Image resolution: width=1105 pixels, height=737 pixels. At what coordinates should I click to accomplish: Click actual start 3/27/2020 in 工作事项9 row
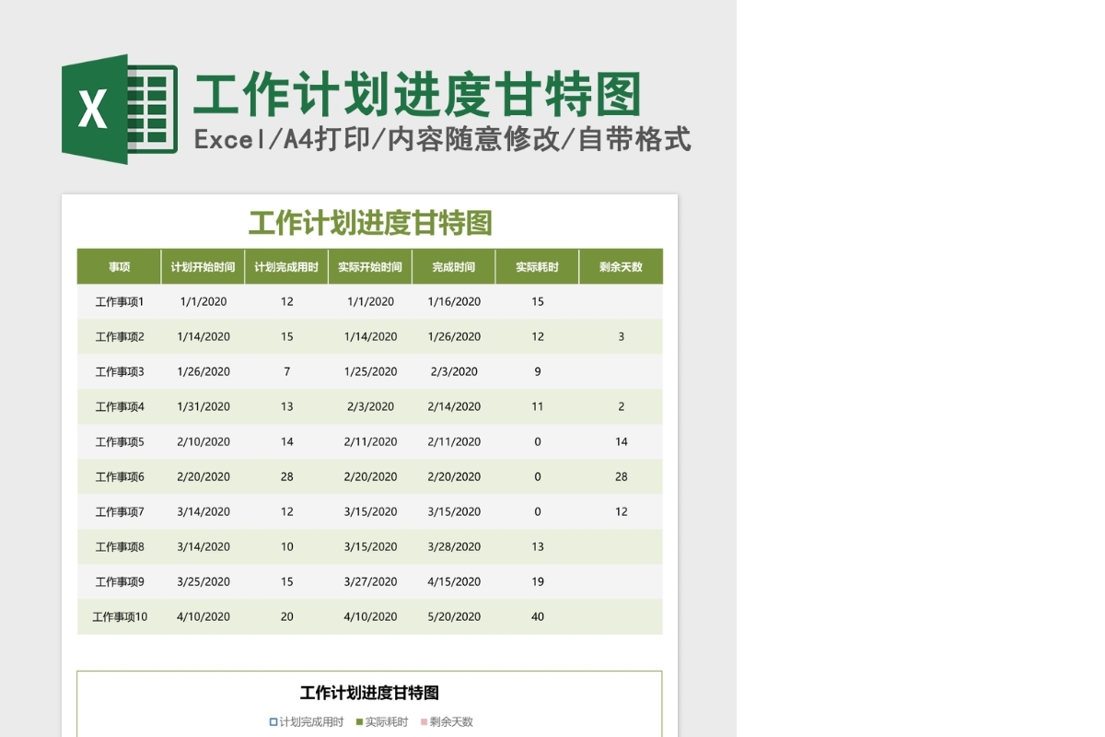click(x=370, y=581)
